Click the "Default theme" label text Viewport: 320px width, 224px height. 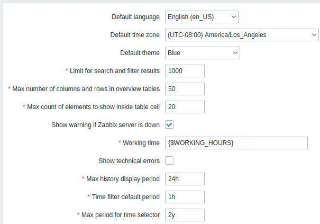click(140, 53)
